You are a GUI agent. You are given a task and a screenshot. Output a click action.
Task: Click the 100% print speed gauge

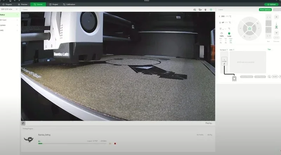222,35
